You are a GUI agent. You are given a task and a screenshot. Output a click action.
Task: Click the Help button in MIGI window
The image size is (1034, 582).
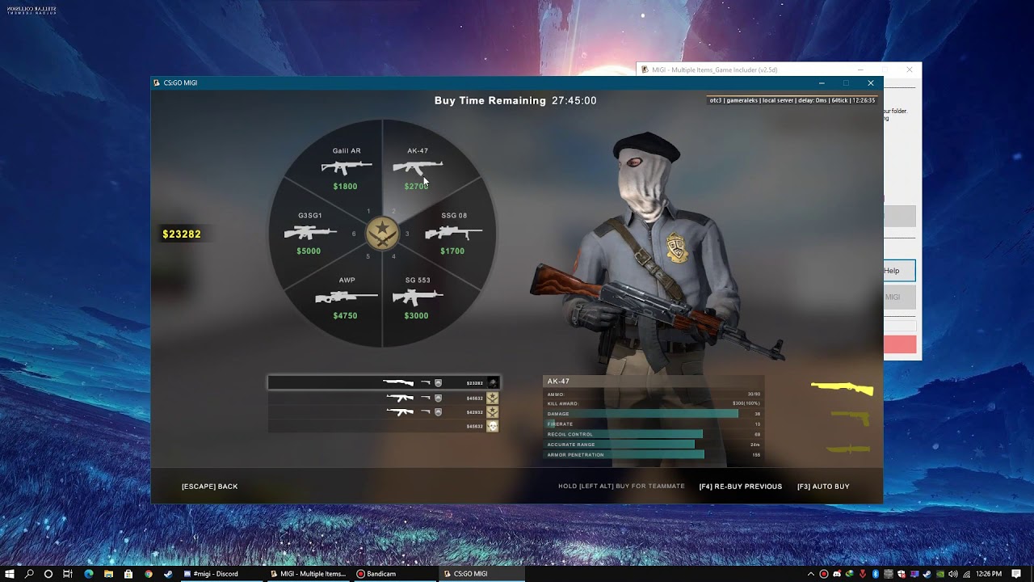coord(899,271)
